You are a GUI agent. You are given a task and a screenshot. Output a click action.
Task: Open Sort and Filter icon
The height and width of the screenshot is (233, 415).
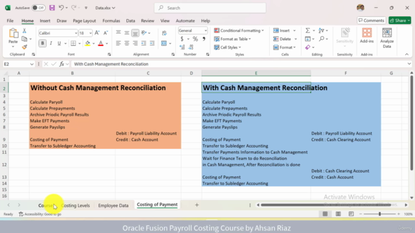pos(322,30)
